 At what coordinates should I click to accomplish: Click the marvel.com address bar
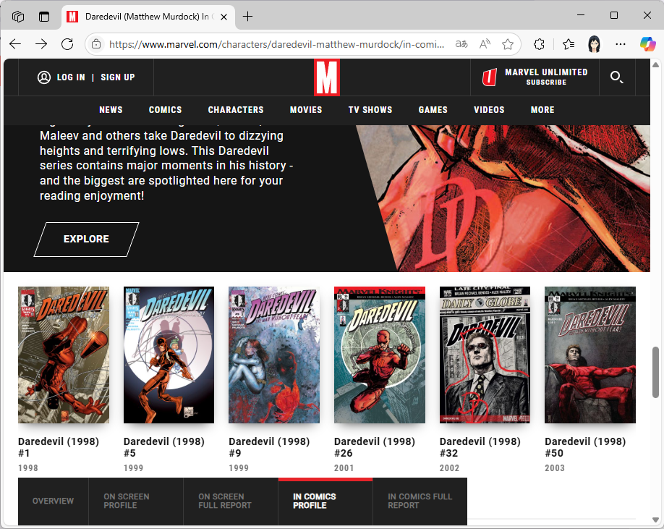coord(276,44)
